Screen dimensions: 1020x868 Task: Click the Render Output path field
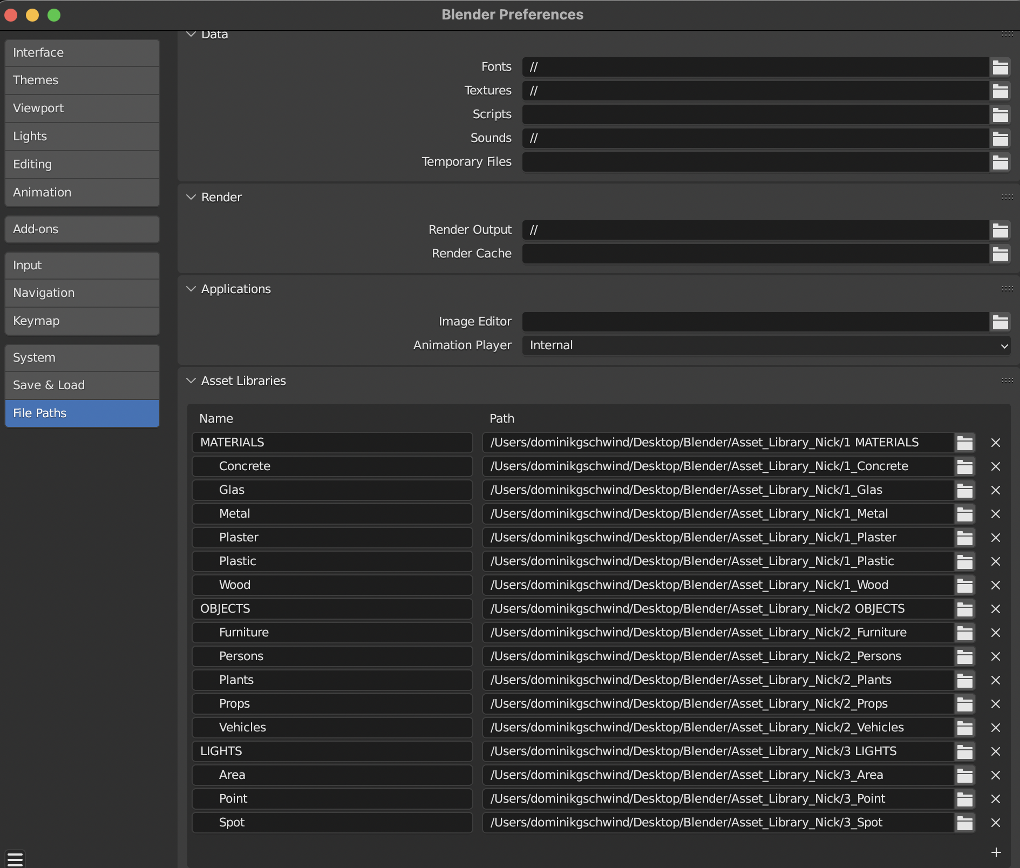pos(756,230)
